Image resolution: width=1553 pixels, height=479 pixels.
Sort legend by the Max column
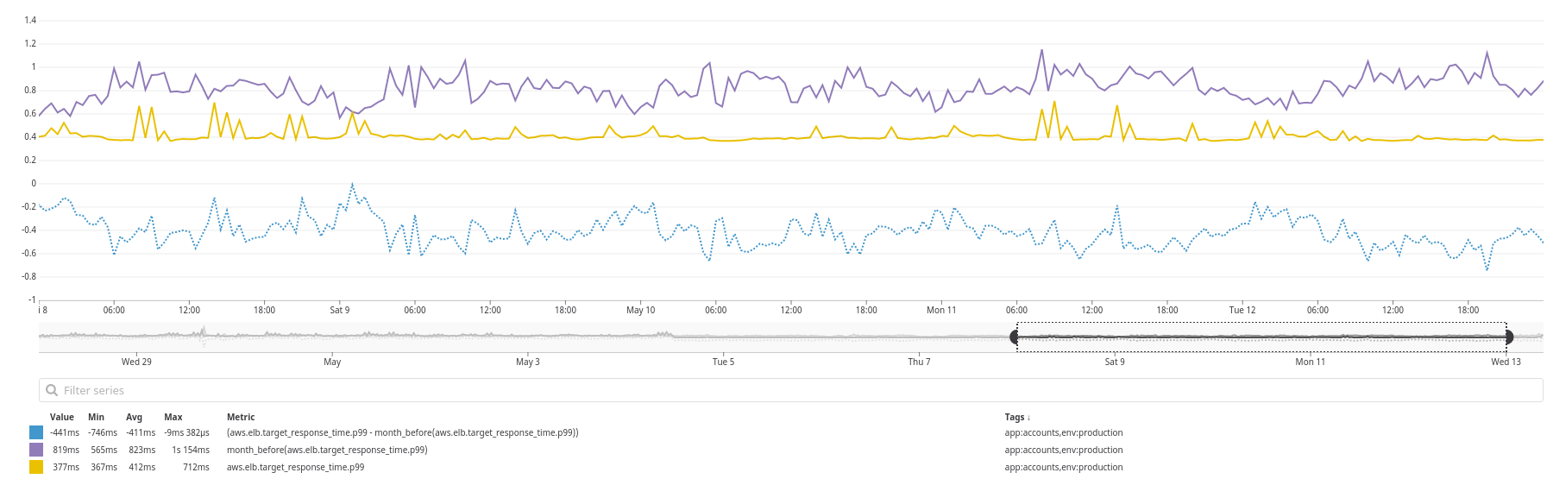(173, 417)
